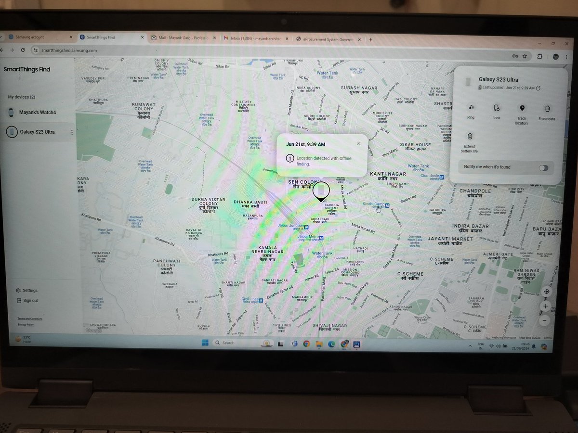Open Settings in the sidebar
The image size is (578, 433).
click(x=26, y=291)
